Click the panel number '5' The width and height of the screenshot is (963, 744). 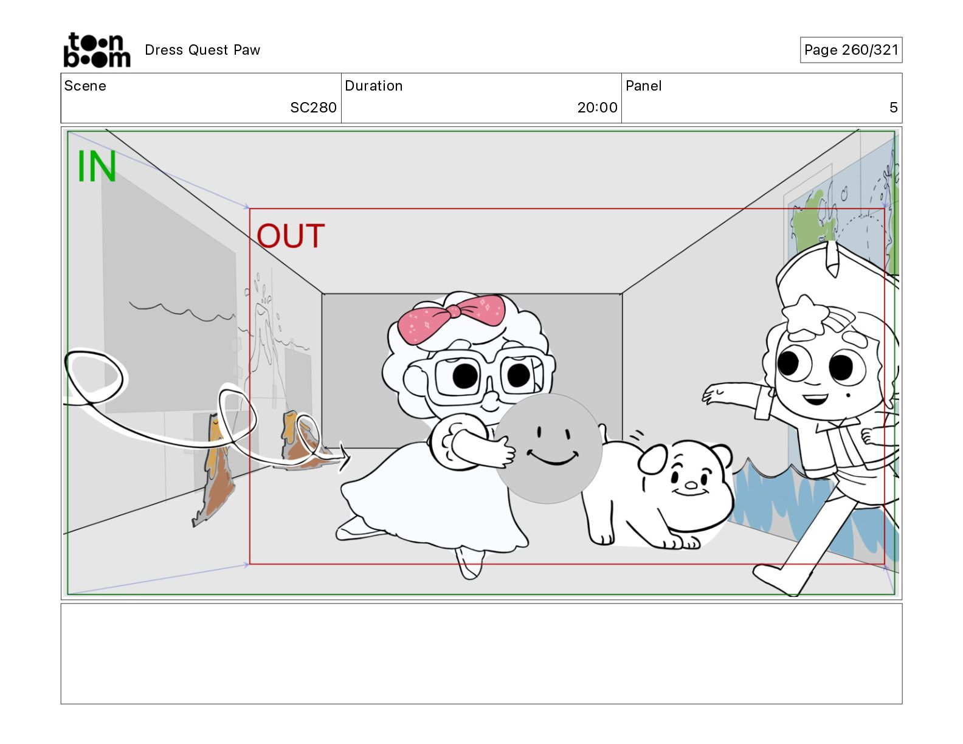tap(893, 108)
